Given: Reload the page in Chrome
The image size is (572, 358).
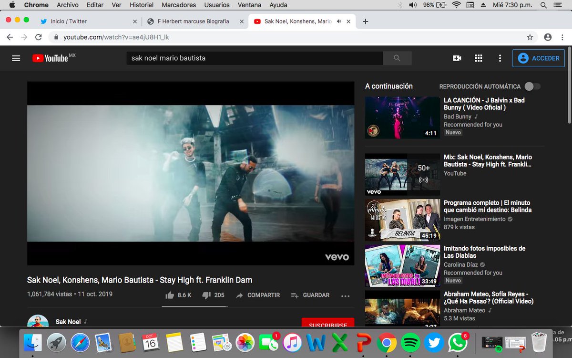Looking at the screenshot, I should tap(39, 37).
